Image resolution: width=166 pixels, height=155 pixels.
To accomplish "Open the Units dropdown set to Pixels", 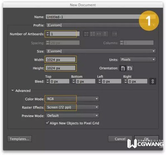I will pos(138,59).
